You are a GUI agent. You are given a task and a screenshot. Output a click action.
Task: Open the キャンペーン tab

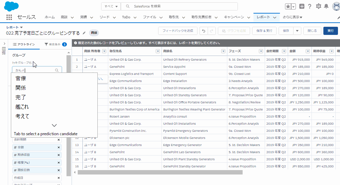point(234,17)
